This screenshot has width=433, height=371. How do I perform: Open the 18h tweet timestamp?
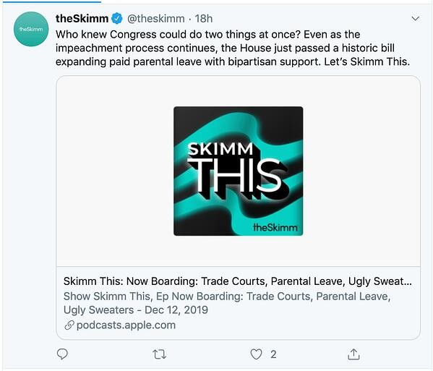[204, 19]
